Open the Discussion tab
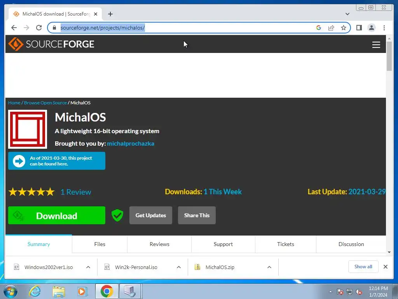 point(351,244)
